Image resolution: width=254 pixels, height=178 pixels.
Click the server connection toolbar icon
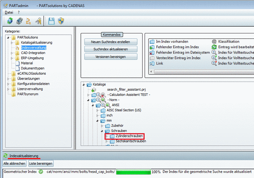tap(19, 21)
